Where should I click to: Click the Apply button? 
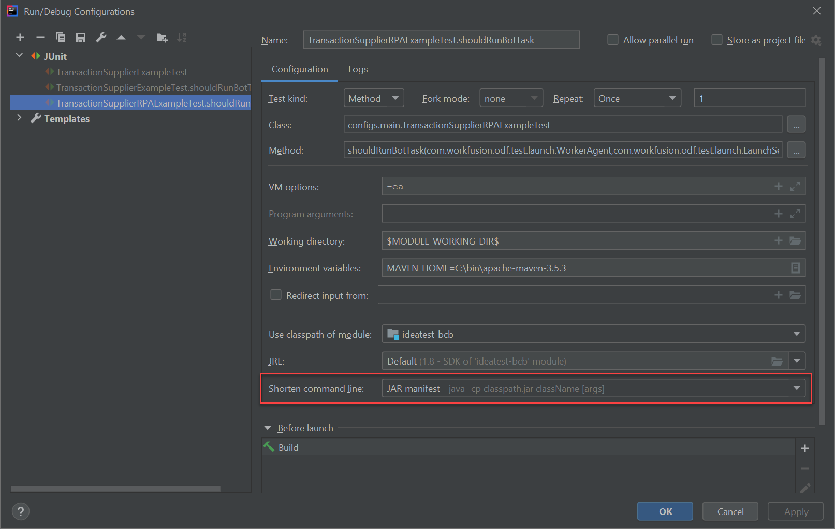pyautogui.click(x=796, y=511)
